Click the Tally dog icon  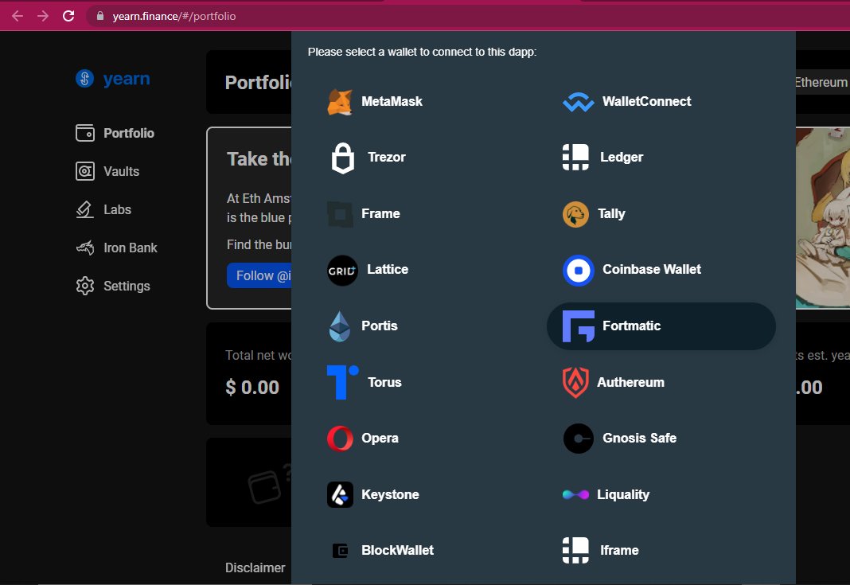[575, 214]
